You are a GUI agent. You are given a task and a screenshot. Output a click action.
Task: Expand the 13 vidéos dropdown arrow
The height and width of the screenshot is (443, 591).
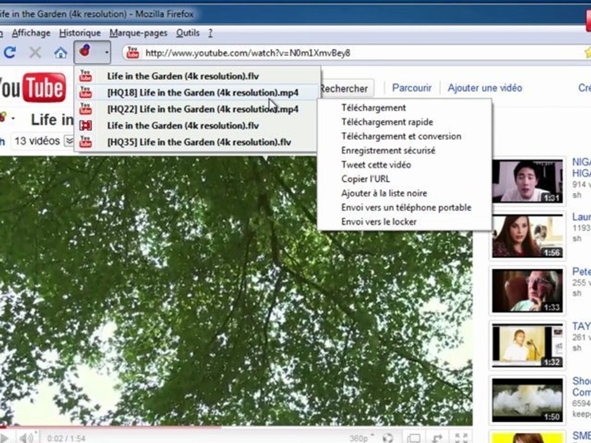70,142
